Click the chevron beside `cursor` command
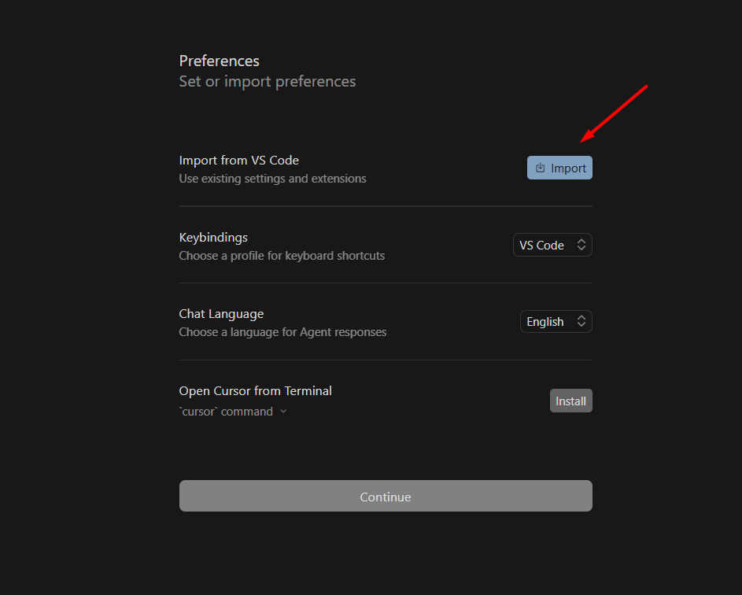 click(x=283, y=411)
